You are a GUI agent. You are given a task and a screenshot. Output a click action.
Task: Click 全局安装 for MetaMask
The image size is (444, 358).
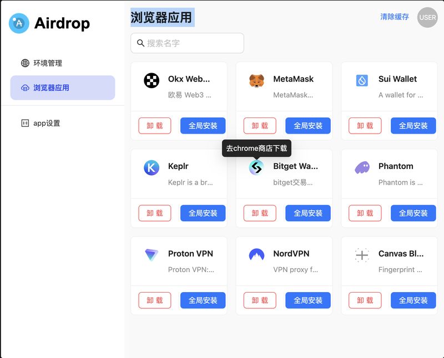coord(308,126)
